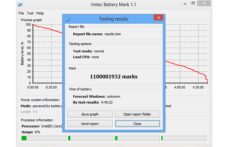
Task: Click 'Mode: powered by battery' text
Action: point(41,106)
